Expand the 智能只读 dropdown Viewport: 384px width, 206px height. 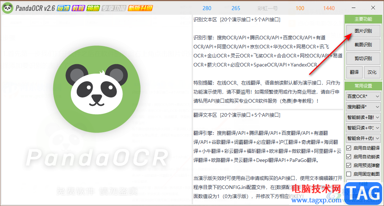tap(363, 128)
